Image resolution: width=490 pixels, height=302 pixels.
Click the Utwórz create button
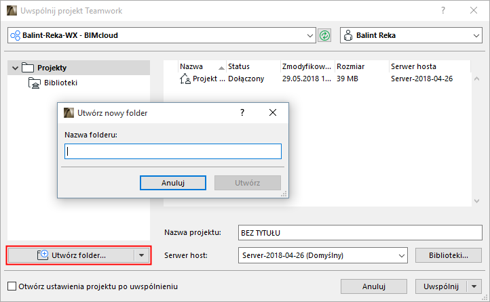tap(248, 183)
